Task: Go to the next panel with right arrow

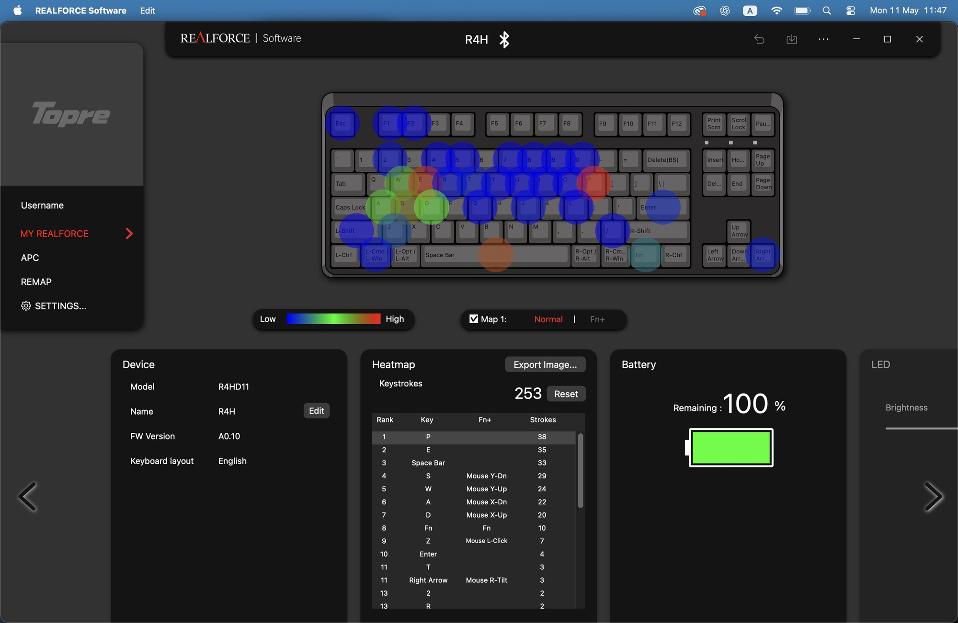Action: [x=933, y=497]
